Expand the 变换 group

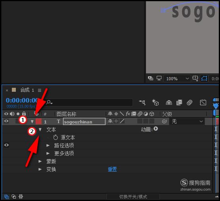[40, 169]
